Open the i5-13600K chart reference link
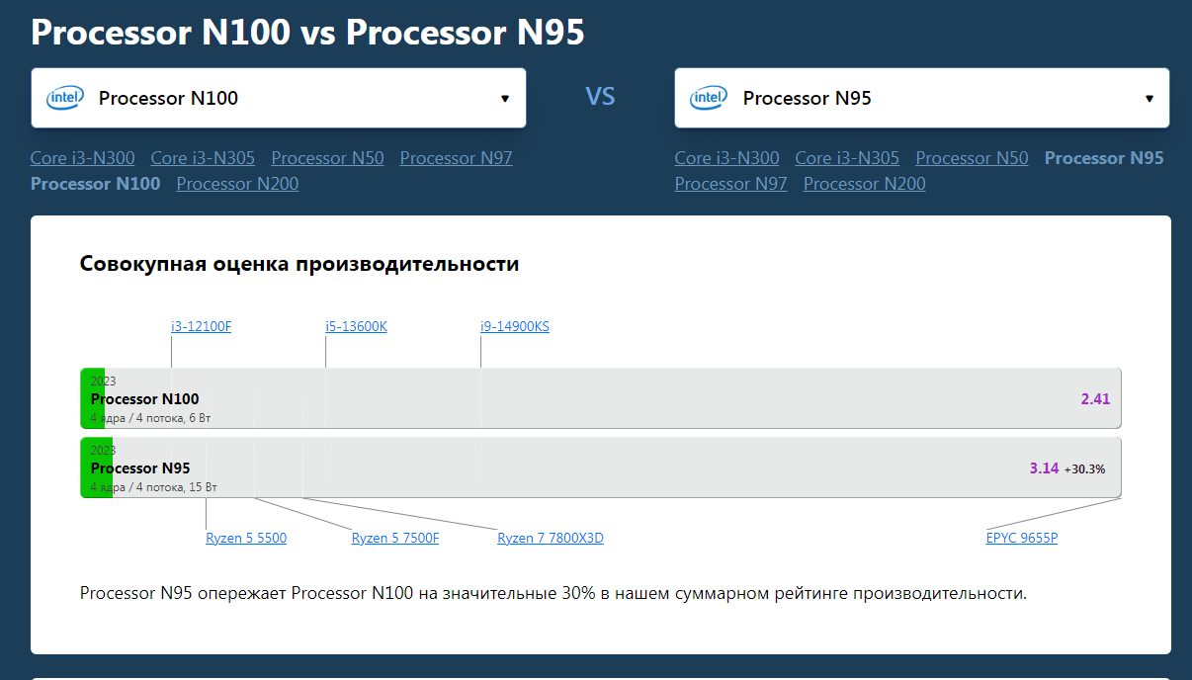This screenshot has height=680, width=1192. tap(356, 327)
